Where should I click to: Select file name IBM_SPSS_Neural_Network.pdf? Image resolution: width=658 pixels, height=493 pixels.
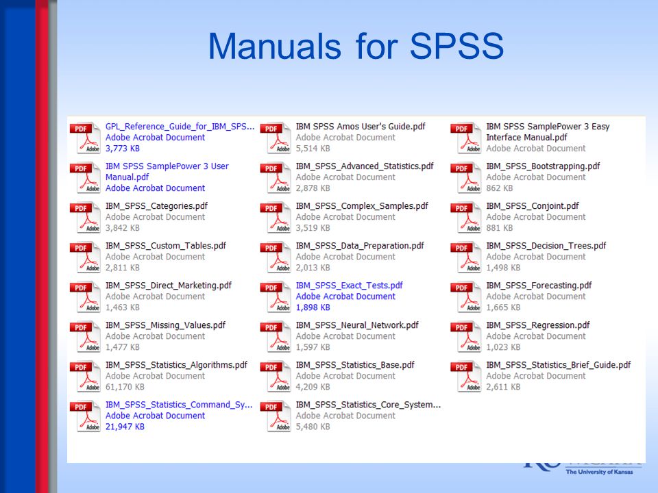pos(357,325)
